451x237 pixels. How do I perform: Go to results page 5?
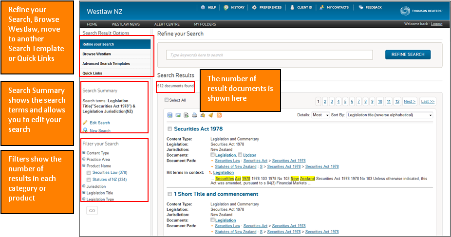pos(345,101)
